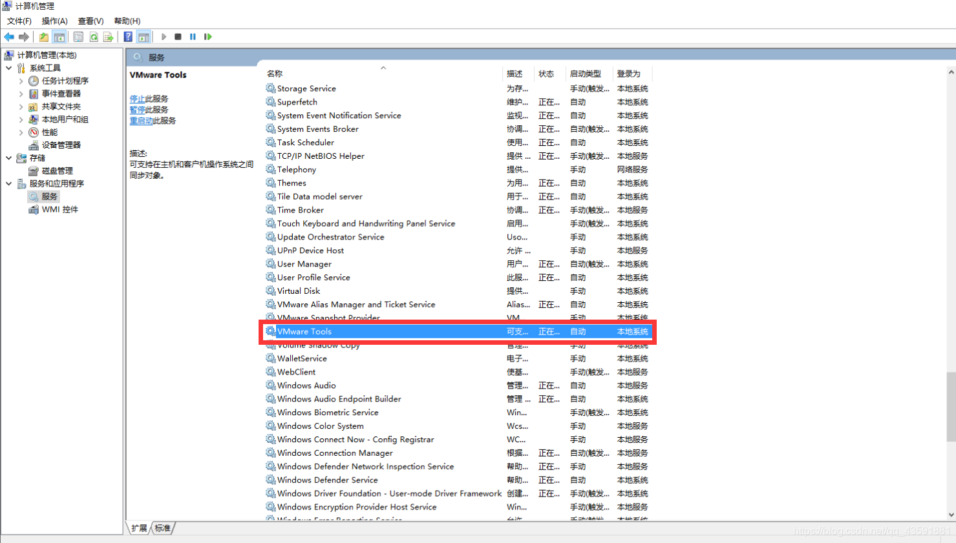Screen dimensions: 956x543
Task: Sort by the 状态 column header
Action: point(550,74)
